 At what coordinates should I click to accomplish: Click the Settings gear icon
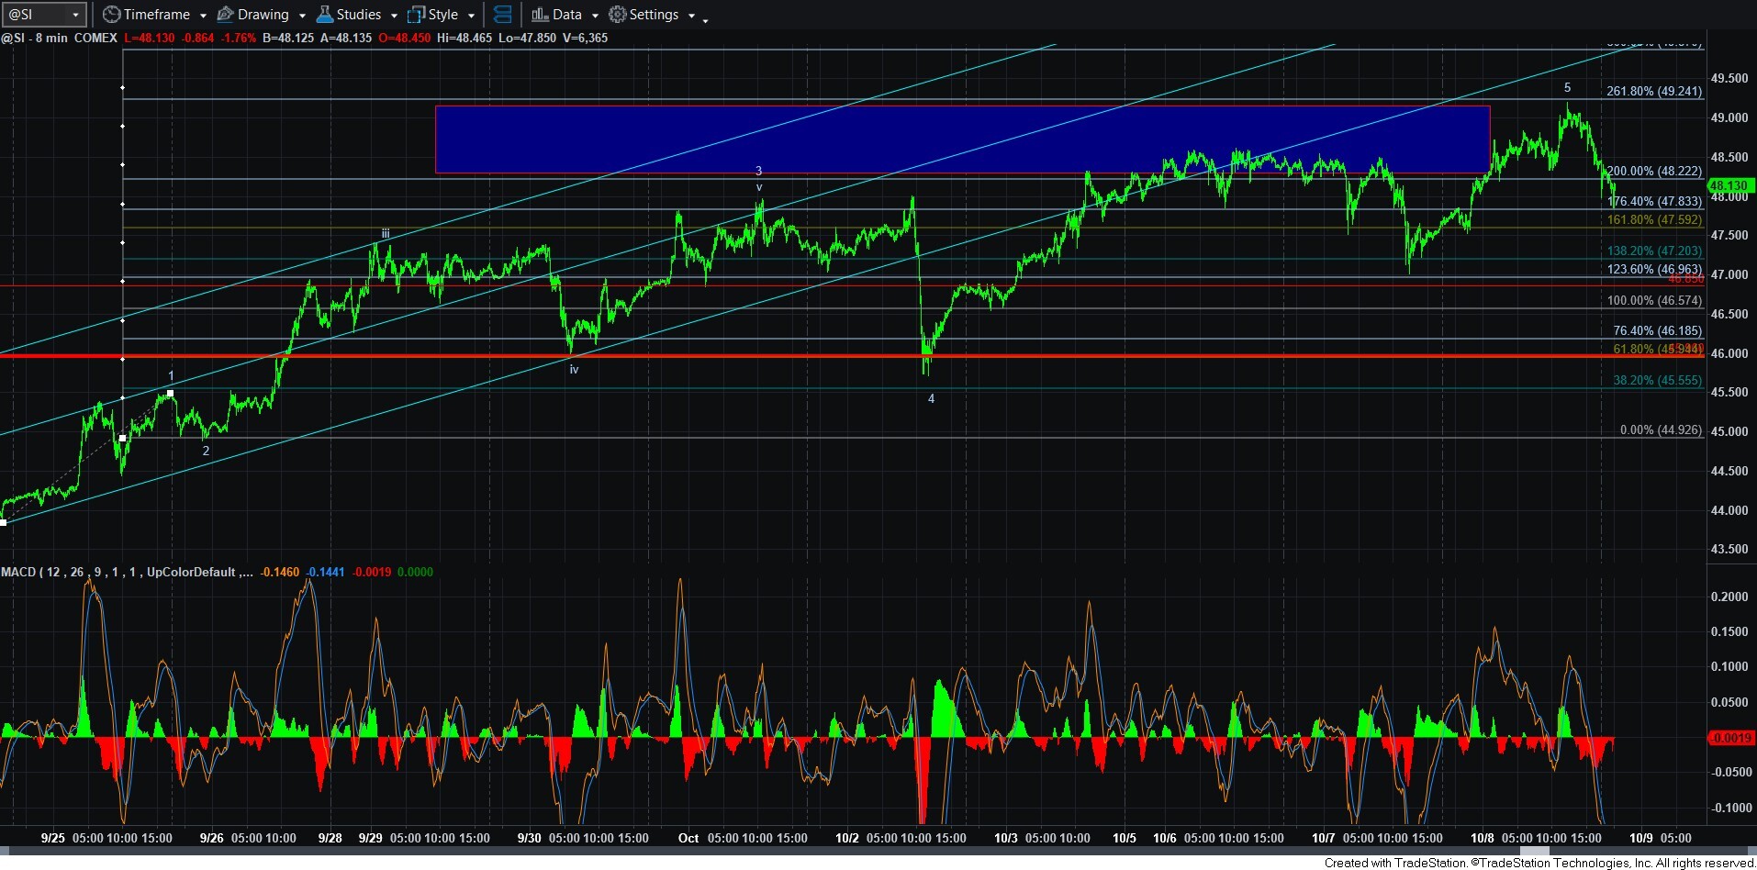point(618,15)
